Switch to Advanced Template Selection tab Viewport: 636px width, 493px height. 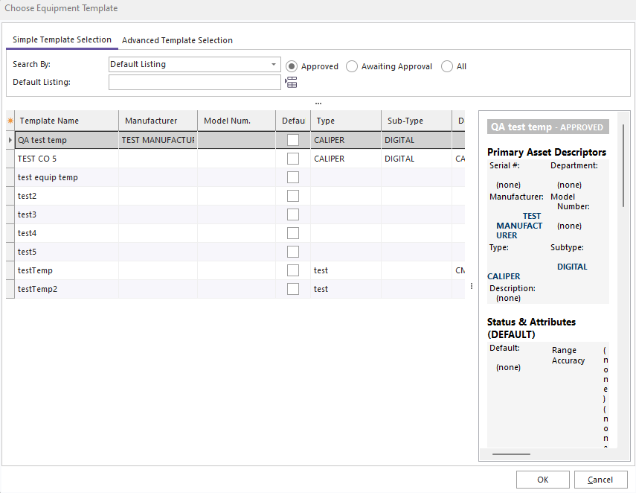pos(177,40)
